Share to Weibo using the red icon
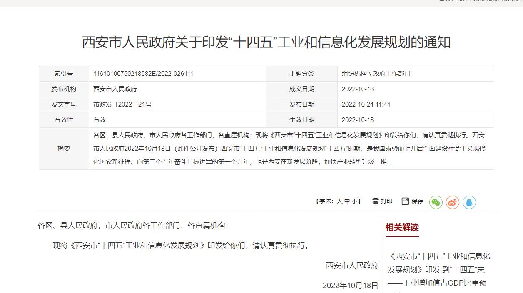This screenshot has width=523, height=293. [x=452, y=202]
